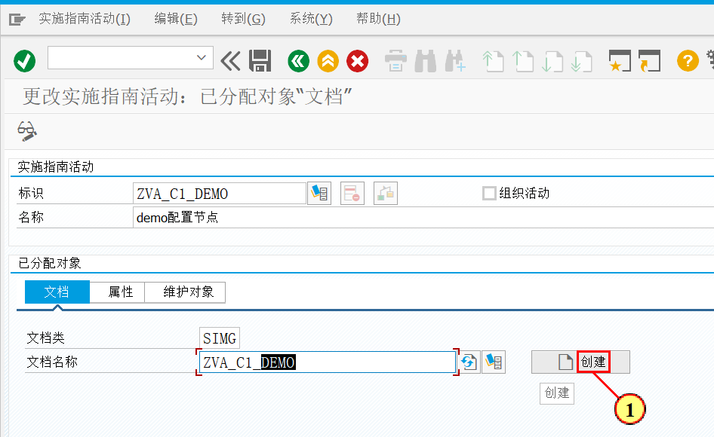Collapse the command field with double chevron
714x437 pixels.
point(230,61)
